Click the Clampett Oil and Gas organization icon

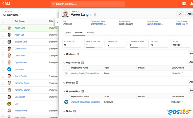66,102
